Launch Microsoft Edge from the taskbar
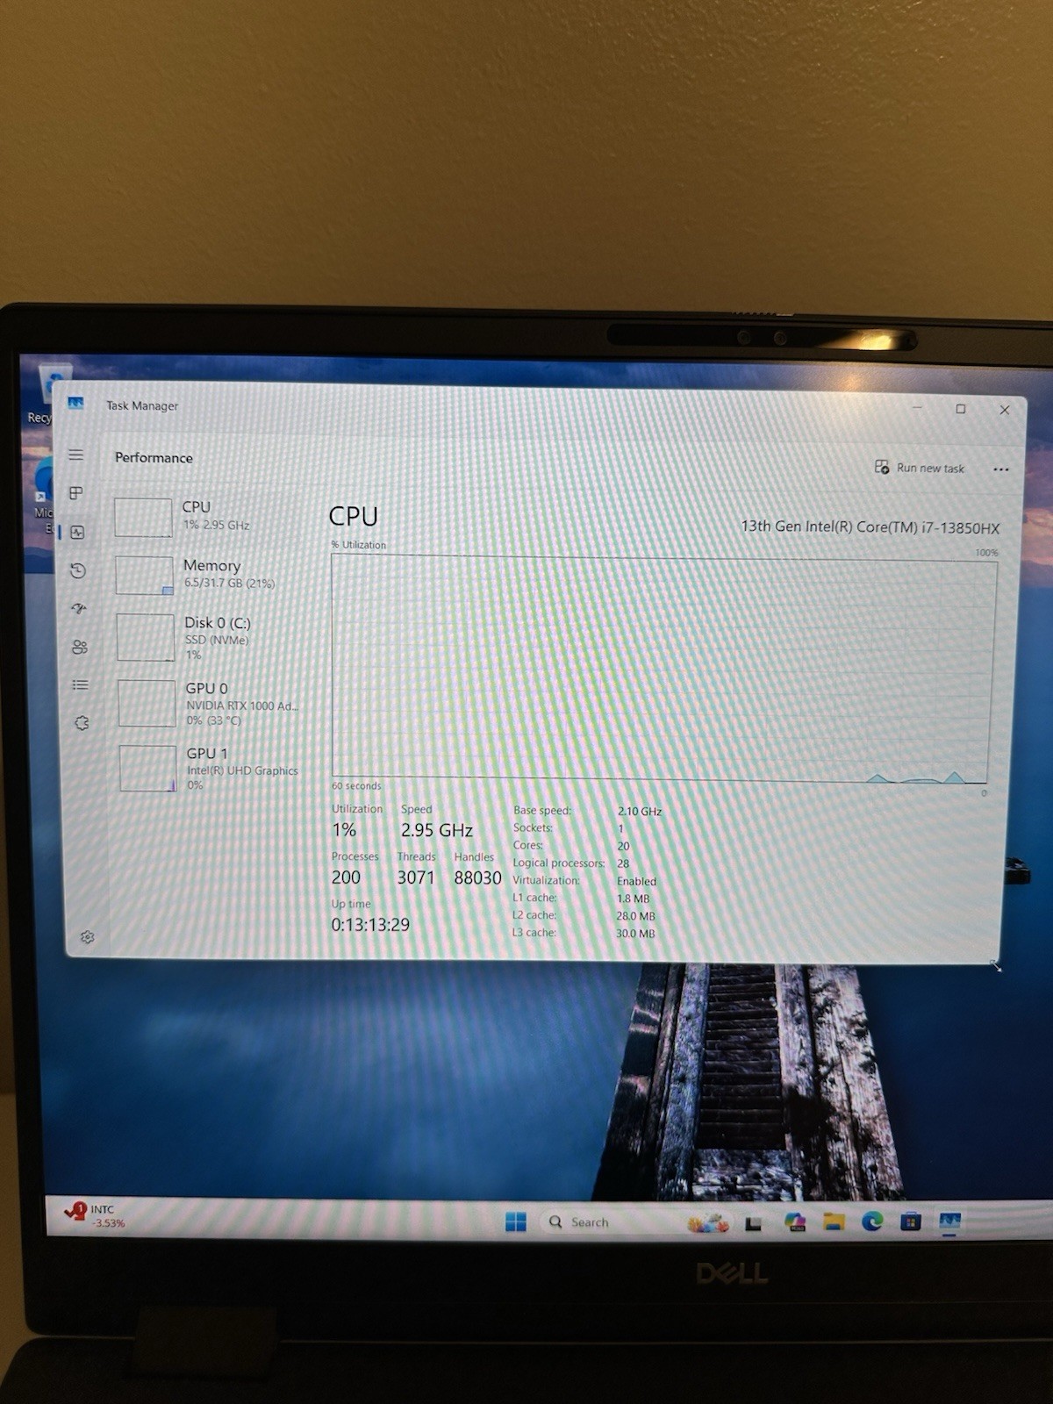Viewport: 1053px width, 1404px height. 872,1221
